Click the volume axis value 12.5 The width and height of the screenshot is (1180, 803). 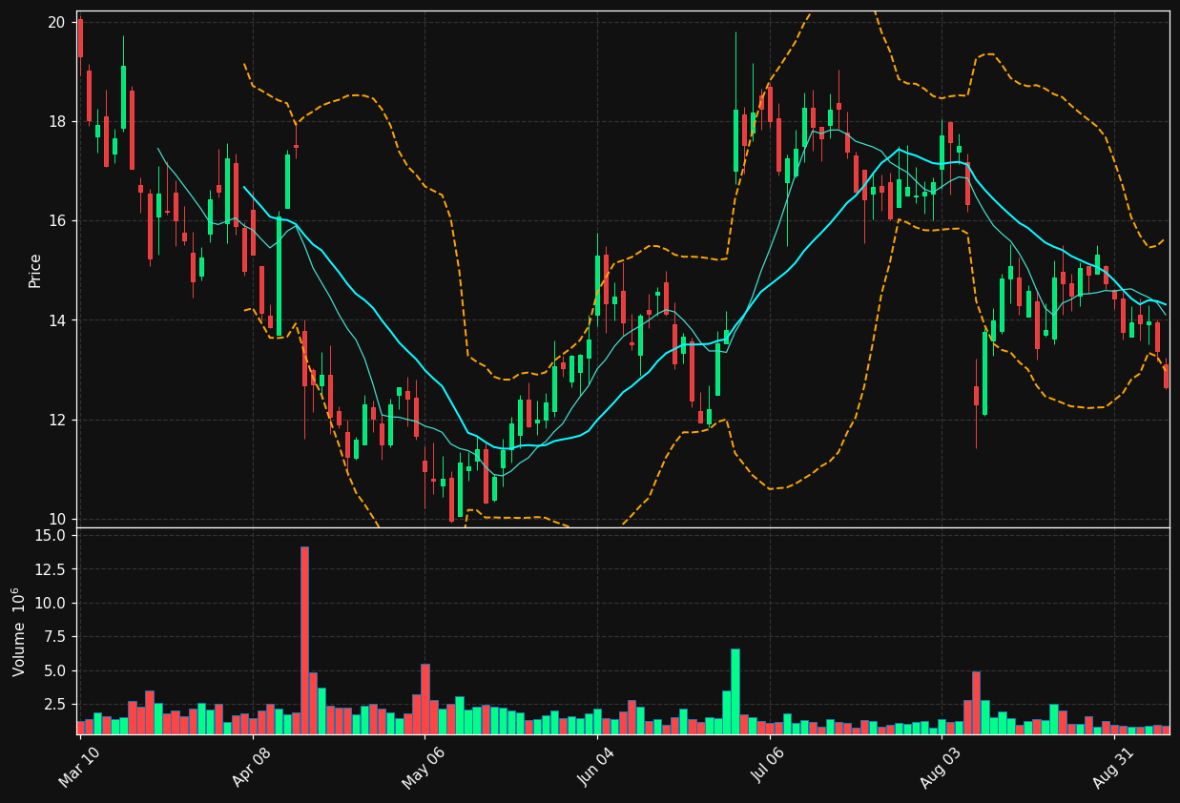click(x=49, y=569)
